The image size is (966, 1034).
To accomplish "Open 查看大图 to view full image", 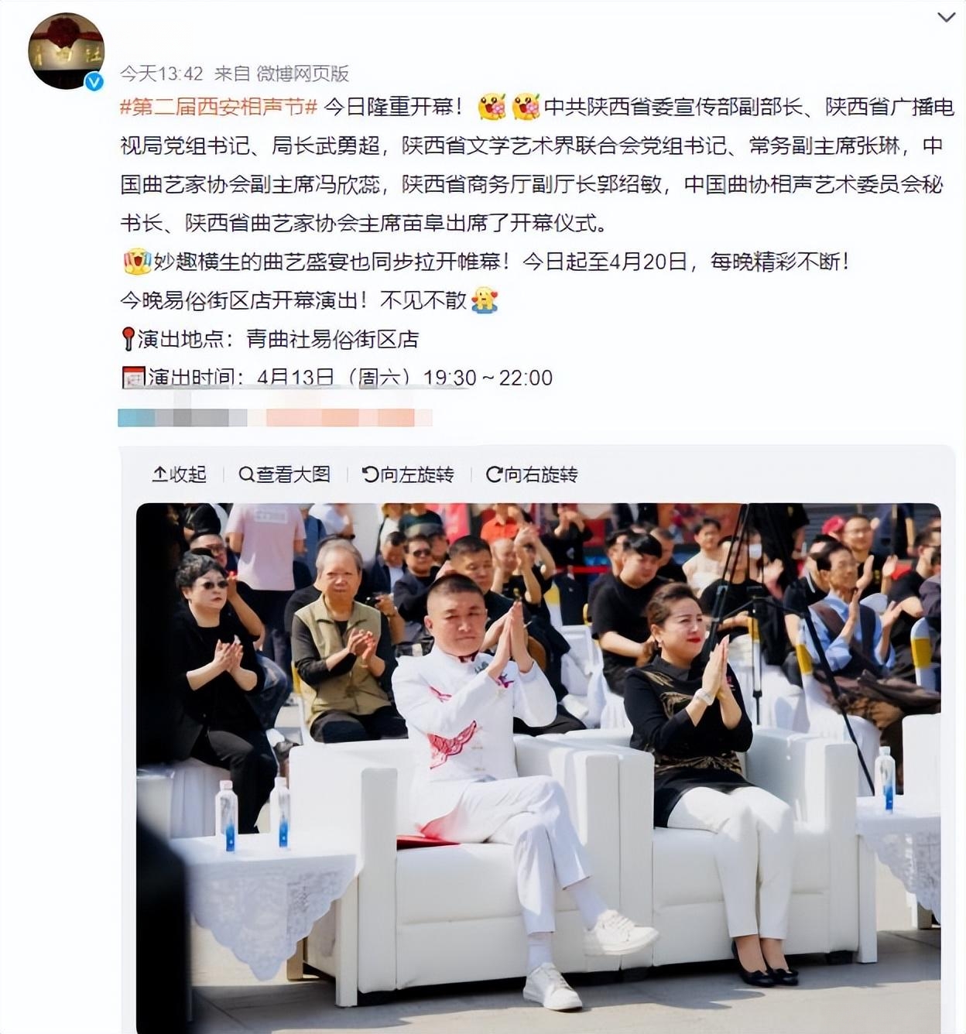I will [284, 474].
